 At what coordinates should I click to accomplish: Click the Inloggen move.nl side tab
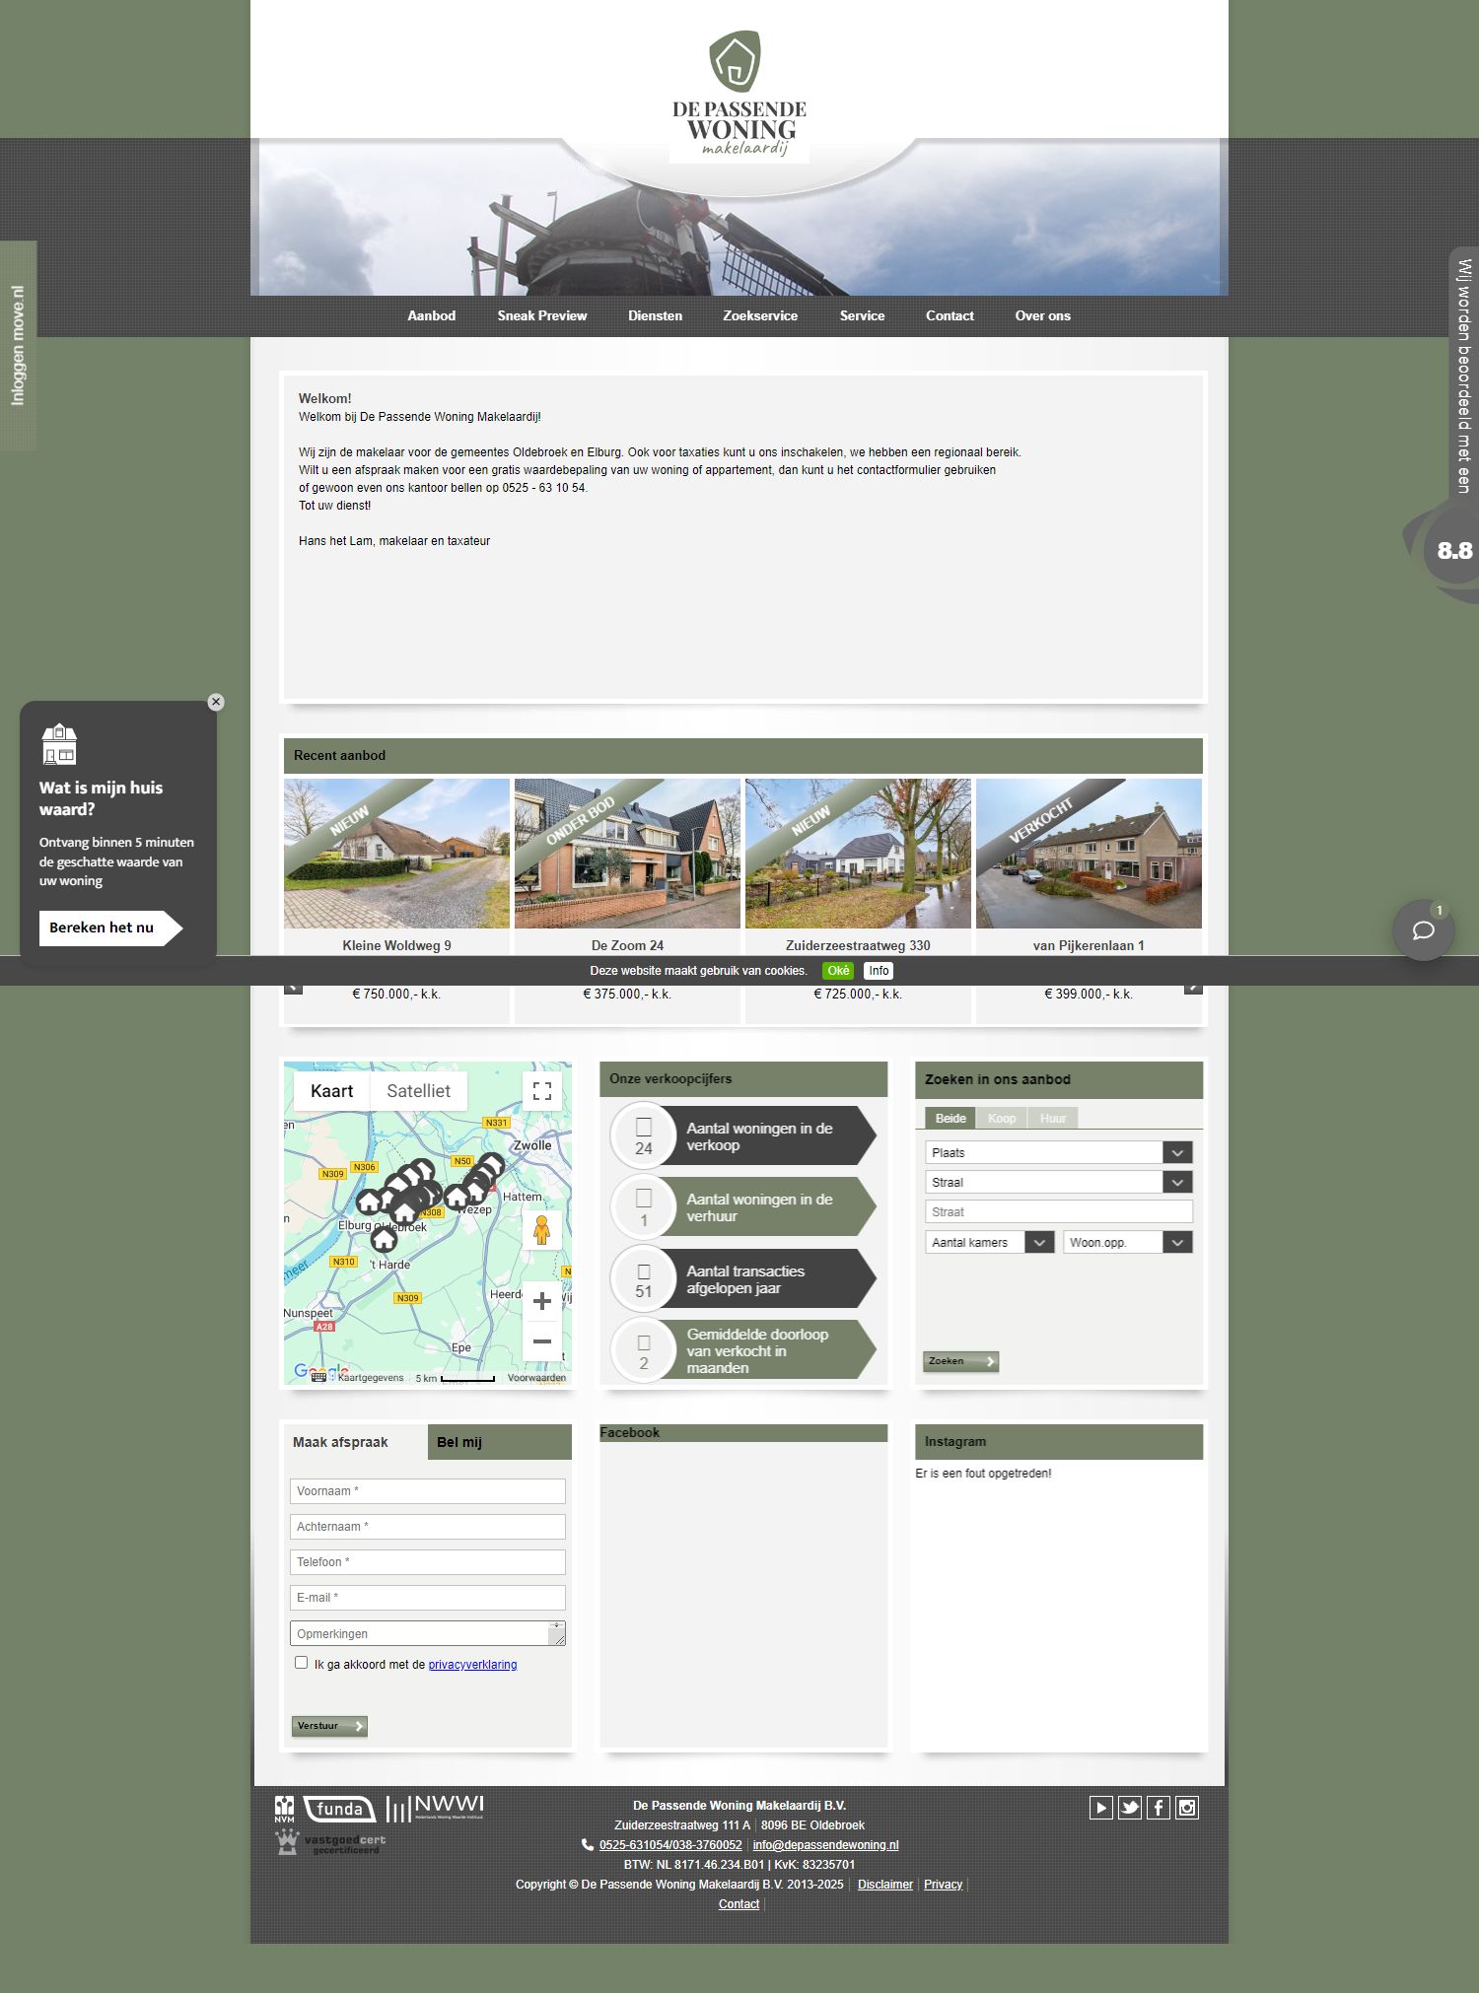(x=18, y=345)
